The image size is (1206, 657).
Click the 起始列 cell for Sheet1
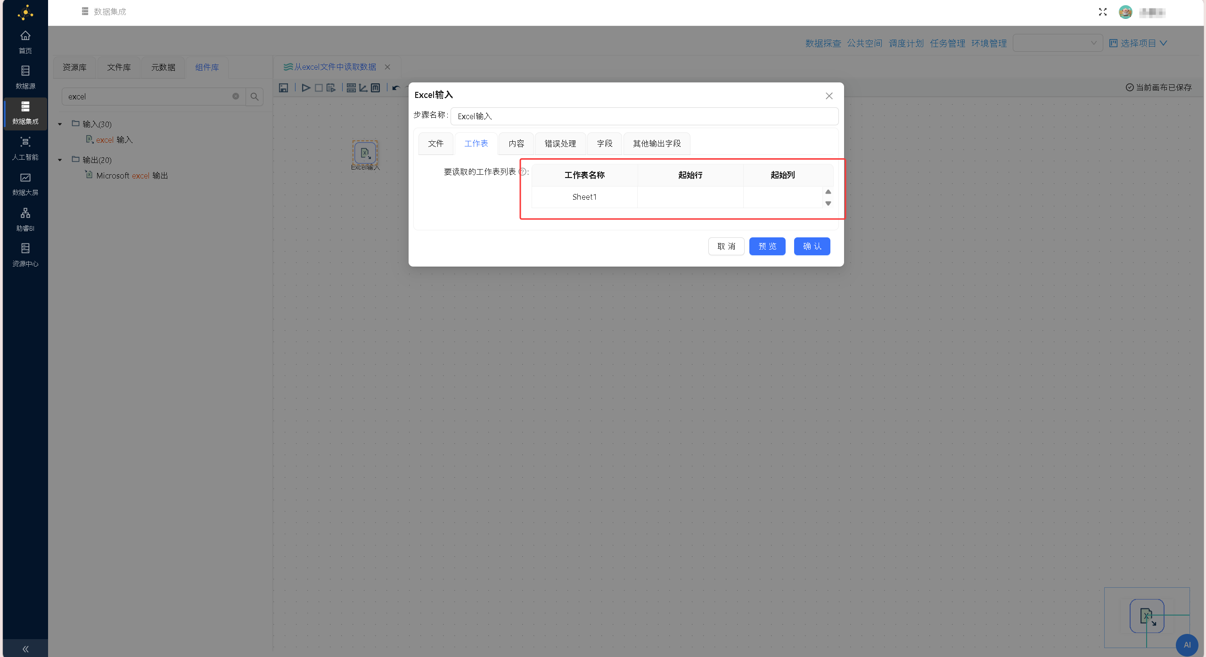(x=783, y=197)
